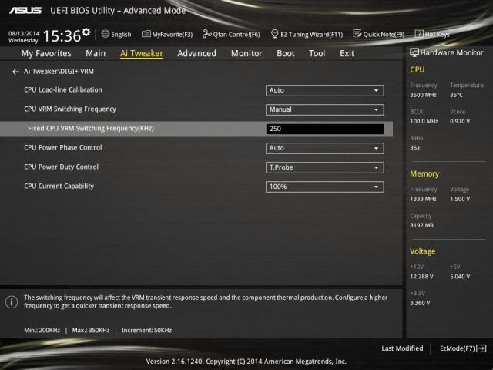
Task: Click the Capacity 8192 MB value
Action: click(x=421, y=225)
